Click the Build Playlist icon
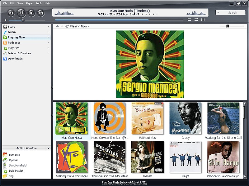This screenshot has height=186, width=249. [5, 171]
